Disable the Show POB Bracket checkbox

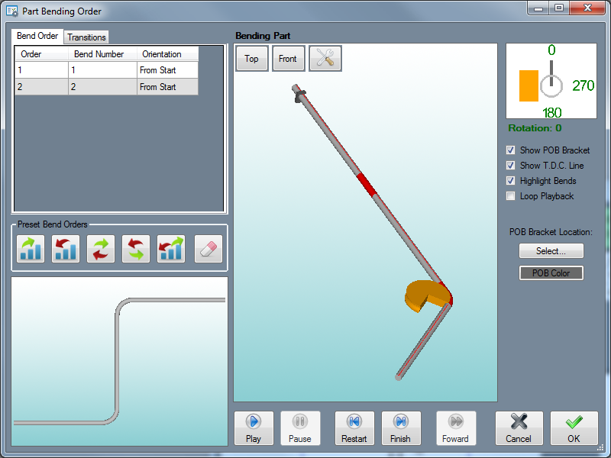[511, 150]
